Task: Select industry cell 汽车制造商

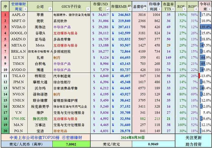Action: point(71,76)
